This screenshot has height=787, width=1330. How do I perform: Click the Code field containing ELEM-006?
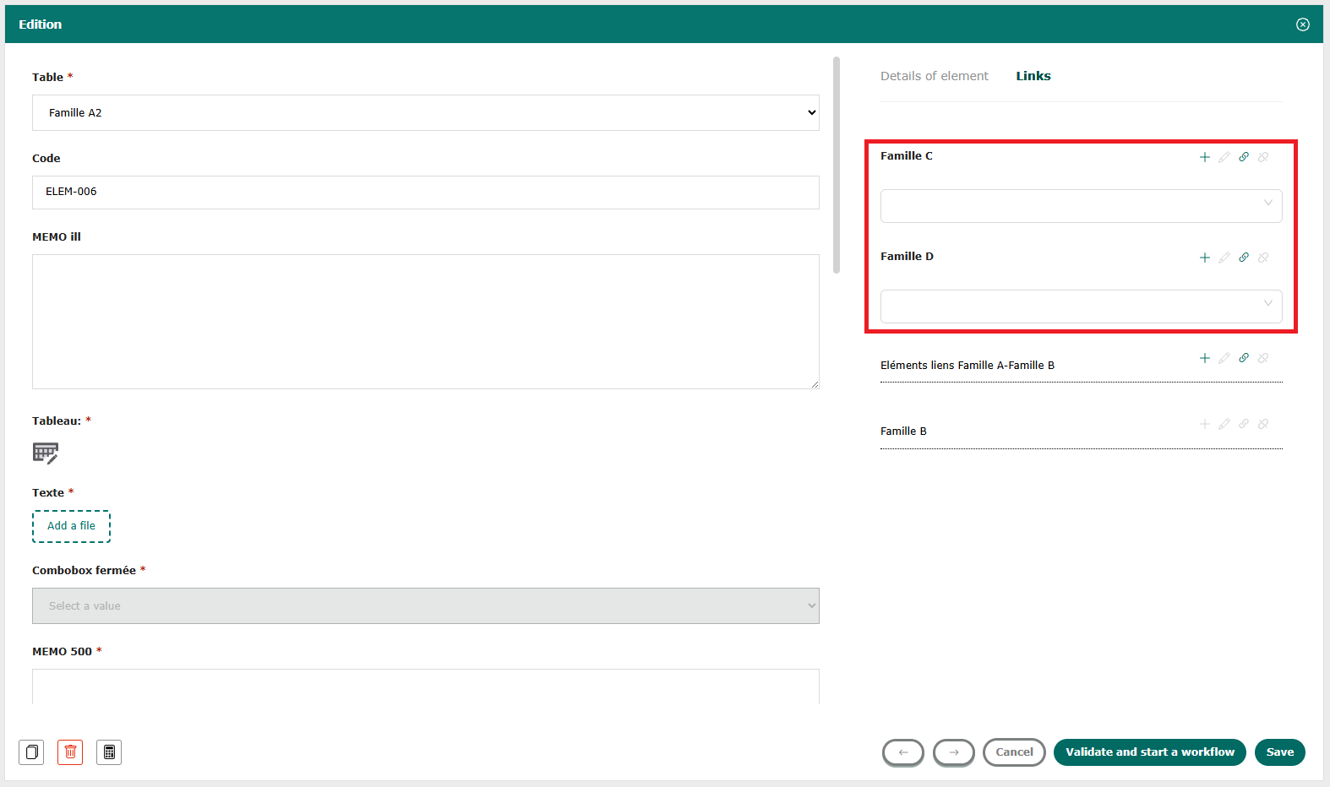pyautogui.click(x=425, y=193)
